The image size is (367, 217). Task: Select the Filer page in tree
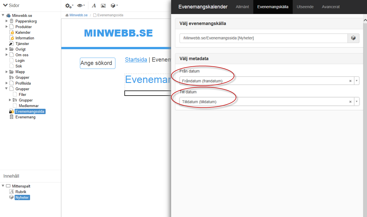tap(23, 94)
